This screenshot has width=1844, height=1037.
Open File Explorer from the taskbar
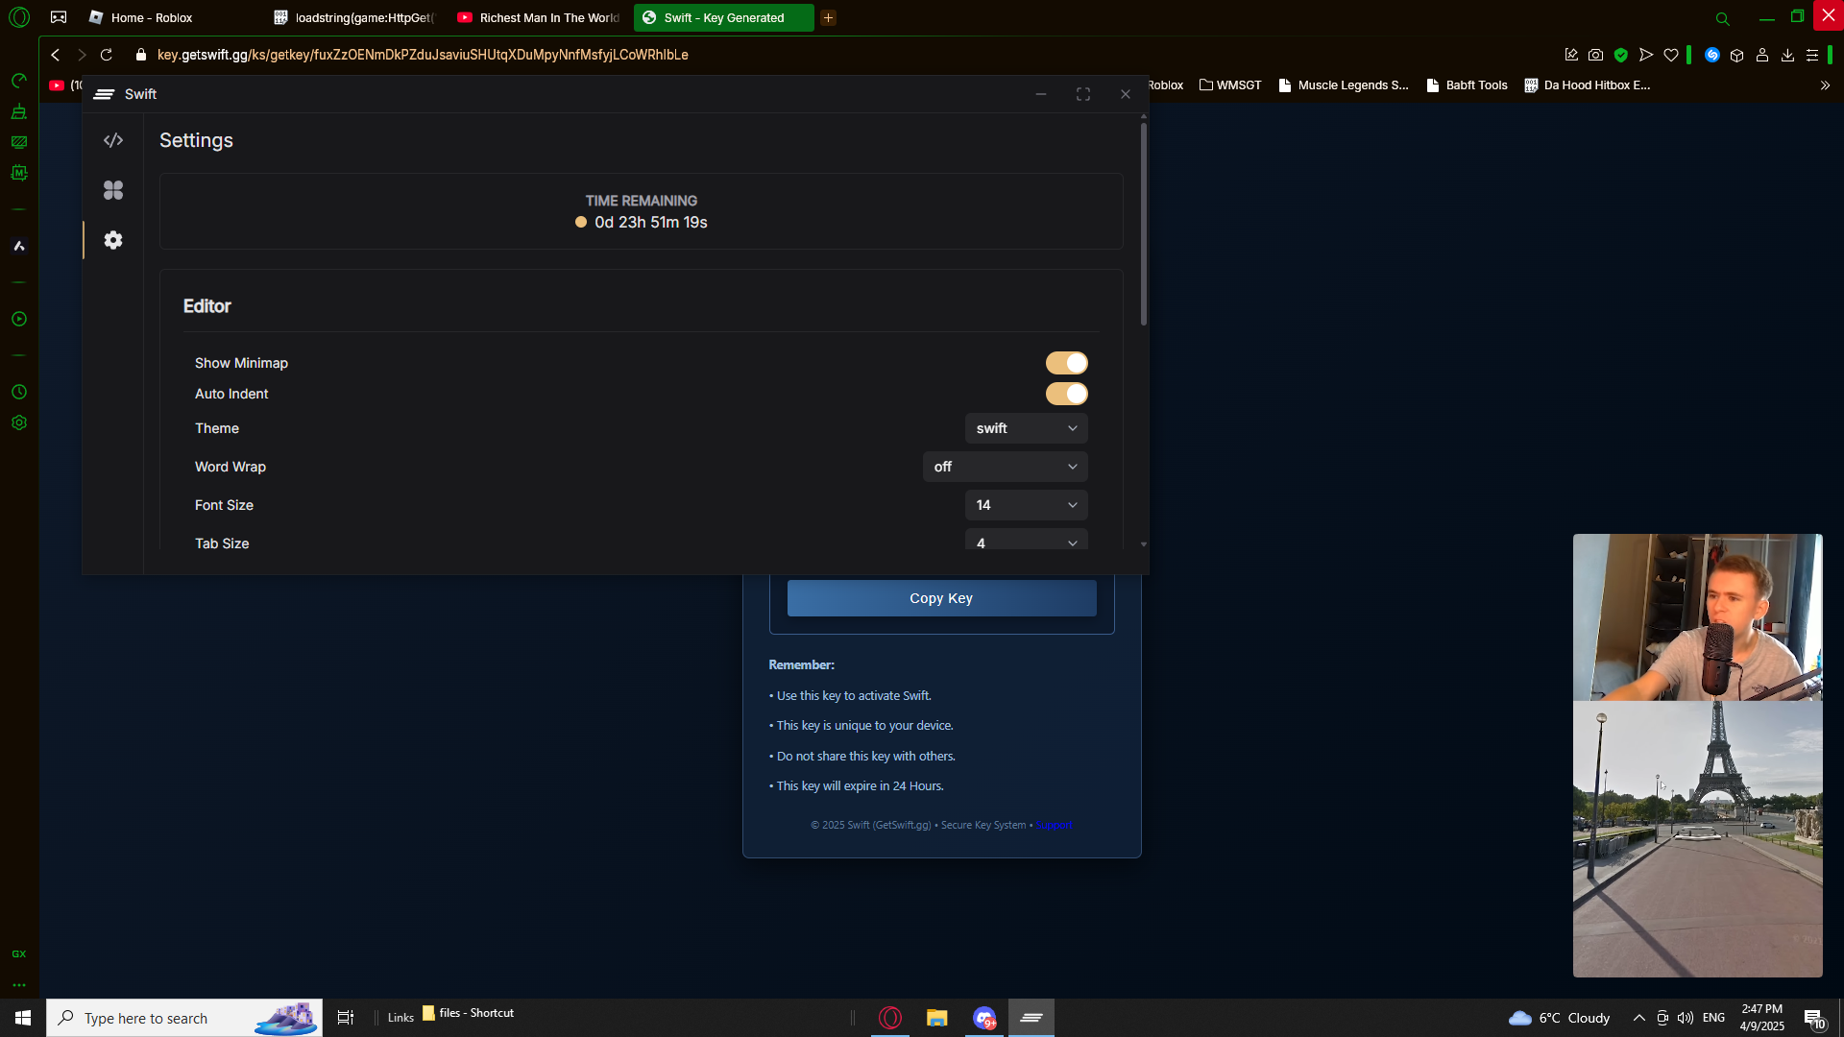click(937, 1018)
